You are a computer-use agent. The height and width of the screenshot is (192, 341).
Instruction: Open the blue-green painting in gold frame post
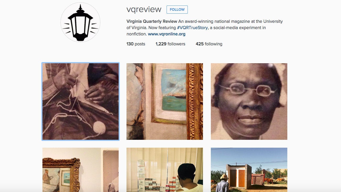click(x=165, y=102)
